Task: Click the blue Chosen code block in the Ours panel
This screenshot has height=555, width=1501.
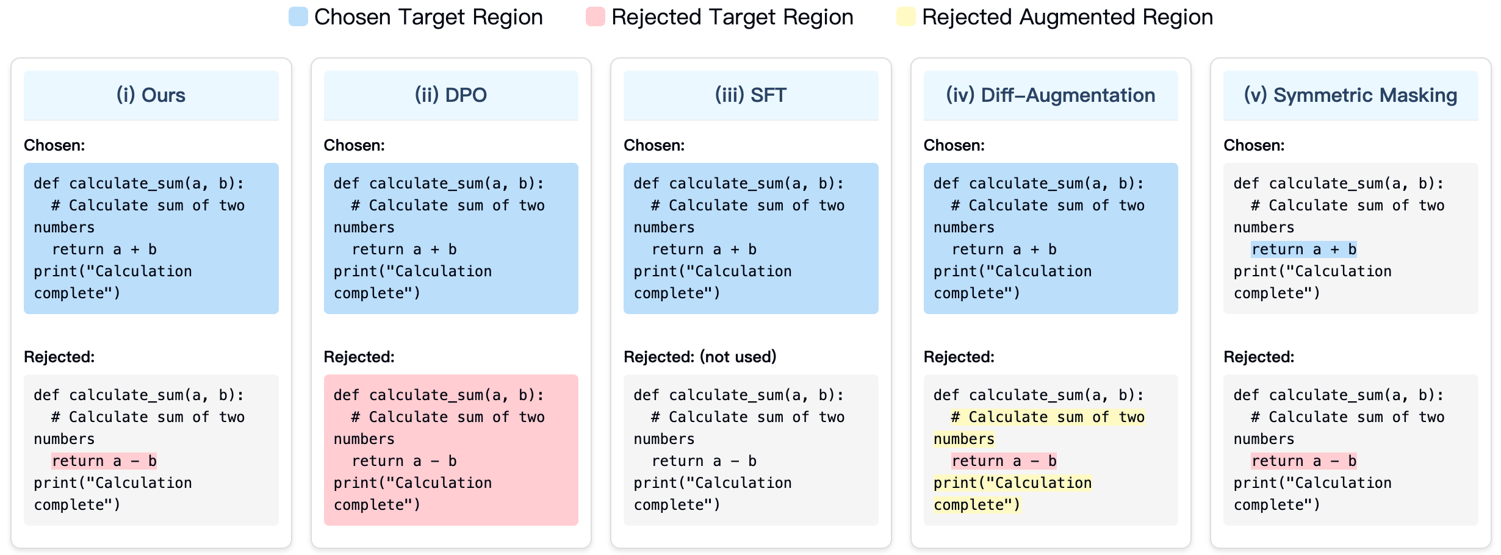Action: point(151,238)
